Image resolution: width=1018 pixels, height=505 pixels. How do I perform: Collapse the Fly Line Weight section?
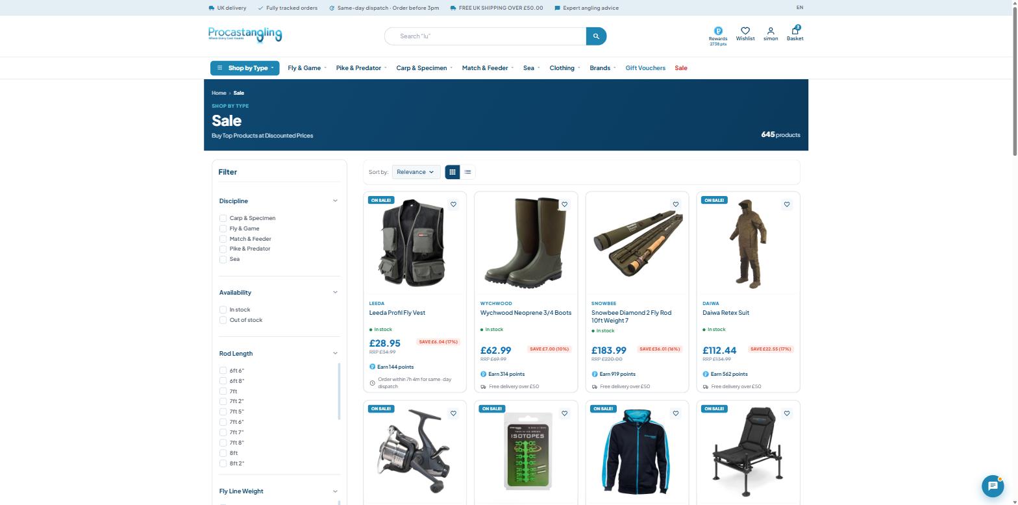coord(335,491)
